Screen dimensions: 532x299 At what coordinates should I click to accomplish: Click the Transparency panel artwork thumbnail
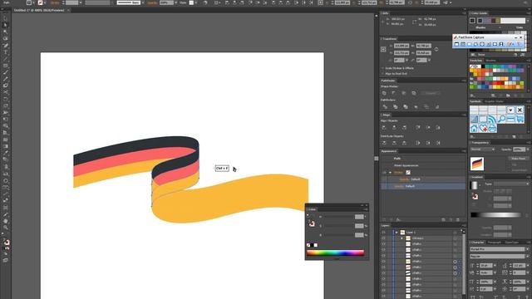(477, 164)
